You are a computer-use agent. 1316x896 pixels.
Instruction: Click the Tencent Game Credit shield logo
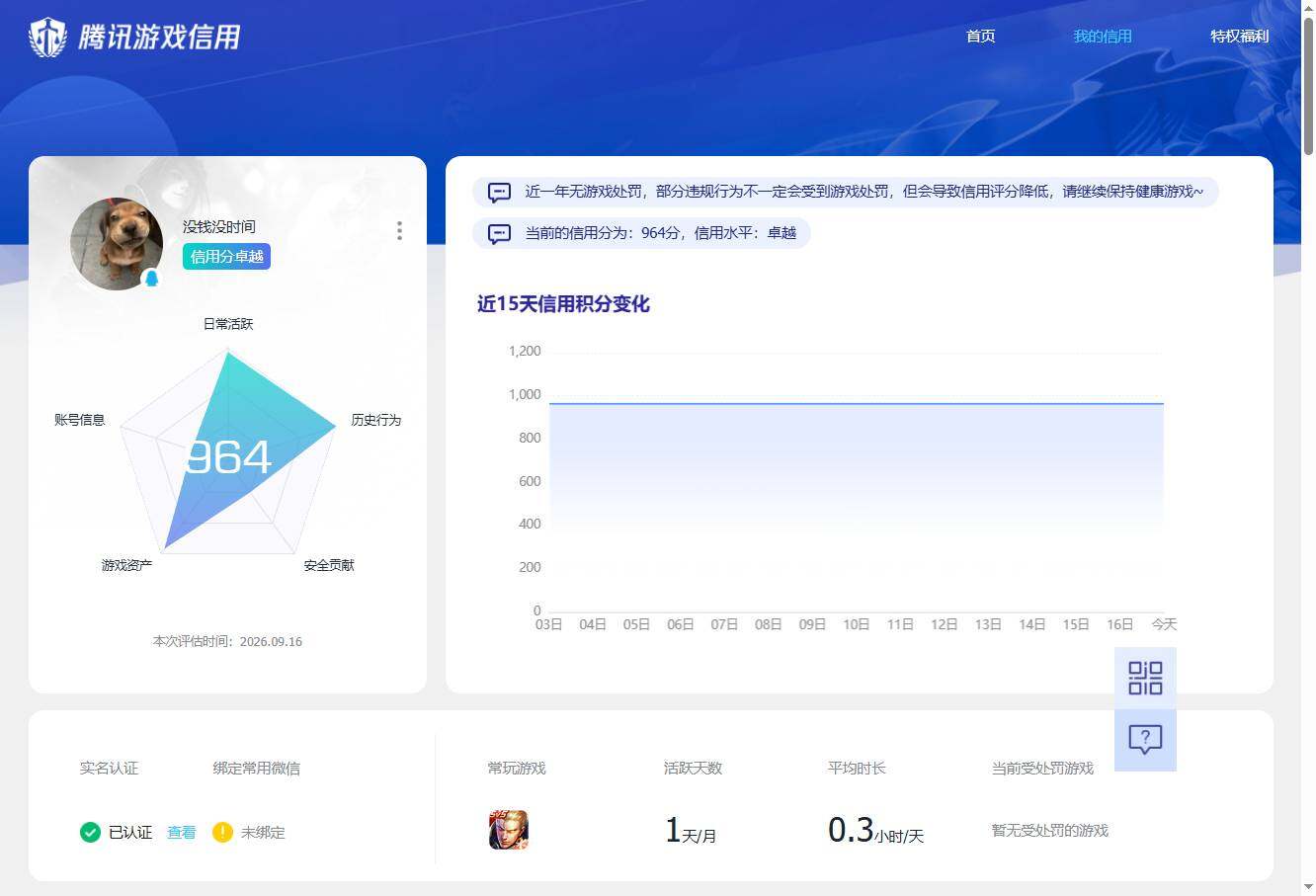pyautogui.click(x=47, y=38)
